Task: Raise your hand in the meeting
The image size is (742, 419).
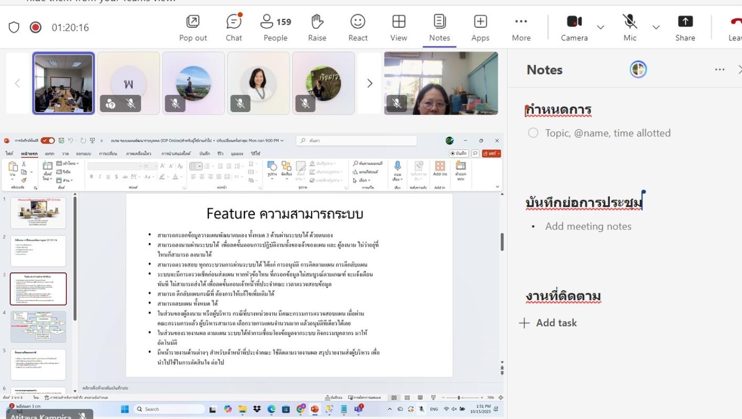Action: 317,28
